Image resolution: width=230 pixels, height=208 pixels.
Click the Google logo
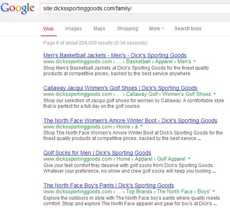tap(18, 8)
